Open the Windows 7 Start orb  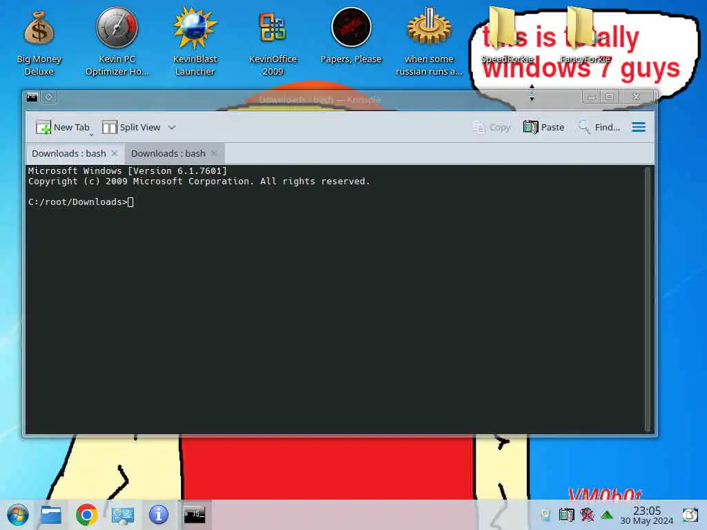point(17,515)
